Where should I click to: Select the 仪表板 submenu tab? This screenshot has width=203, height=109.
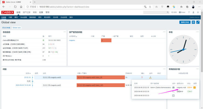click(x=4, y=17)
